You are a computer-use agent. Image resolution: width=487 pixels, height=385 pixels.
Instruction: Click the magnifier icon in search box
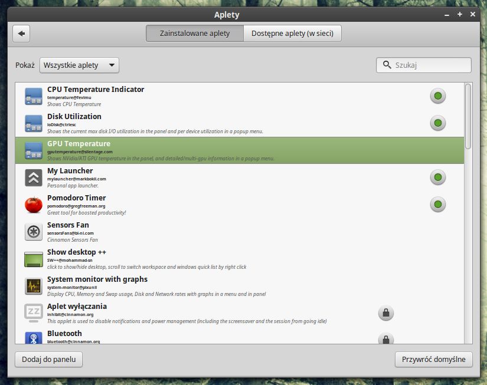click(x=387, y=64)
